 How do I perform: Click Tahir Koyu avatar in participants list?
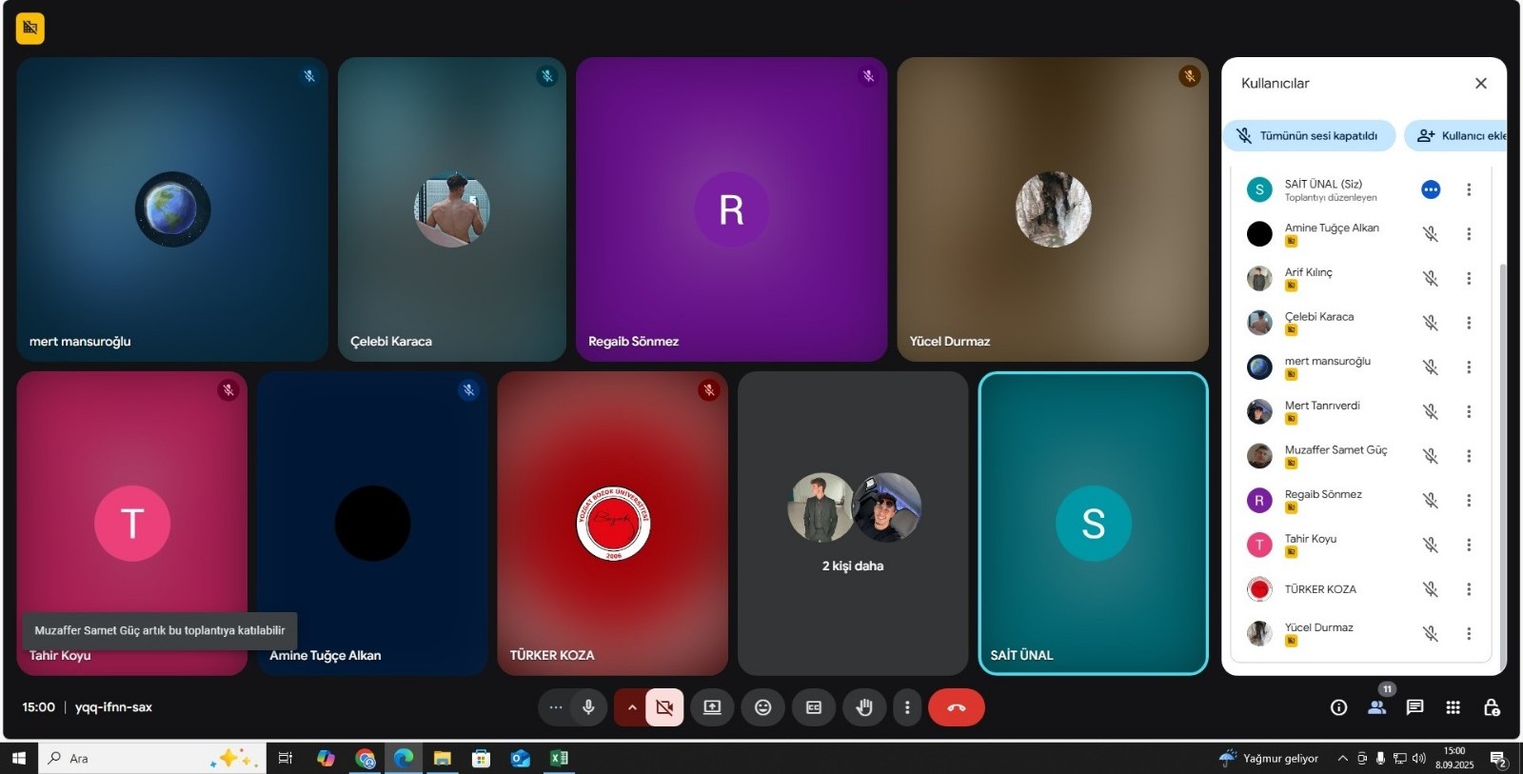pos(1259,545)
